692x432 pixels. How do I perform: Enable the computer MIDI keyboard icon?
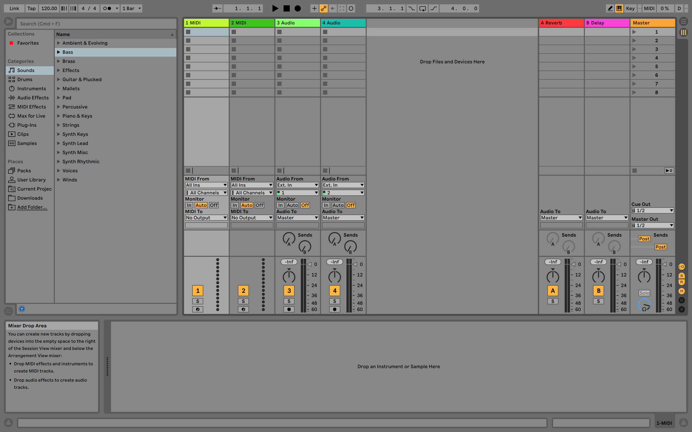tap(619, 8)
